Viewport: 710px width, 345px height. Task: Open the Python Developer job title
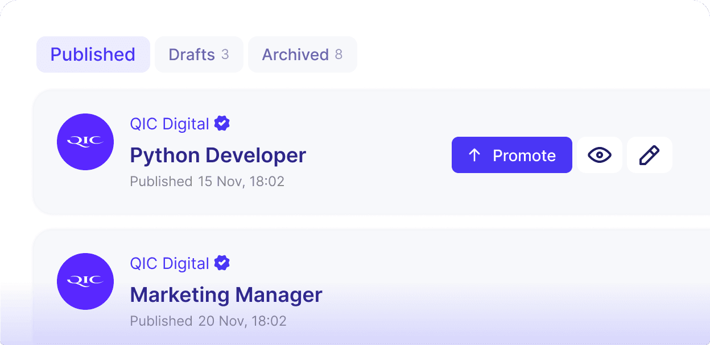218,155
